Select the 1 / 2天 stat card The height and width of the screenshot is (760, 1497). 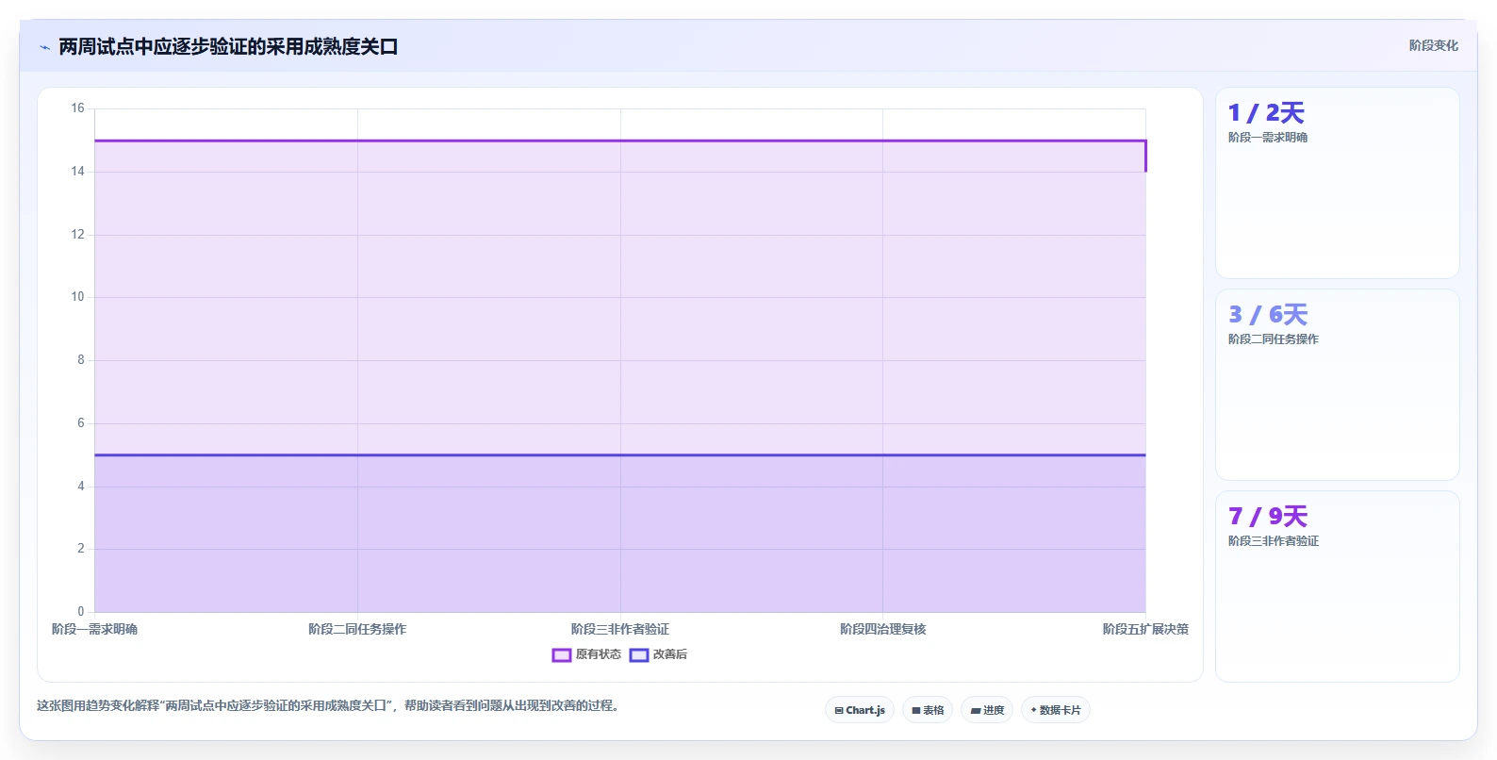[1337, 183]
